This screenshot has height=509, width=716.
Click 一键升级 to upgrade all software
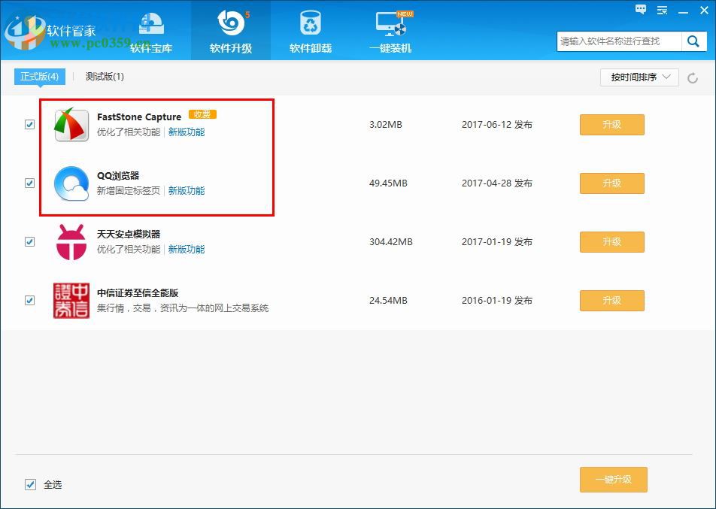[613, 480]
